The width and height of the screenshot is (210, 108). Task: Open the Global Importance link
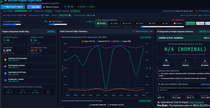tap(206, 84)
